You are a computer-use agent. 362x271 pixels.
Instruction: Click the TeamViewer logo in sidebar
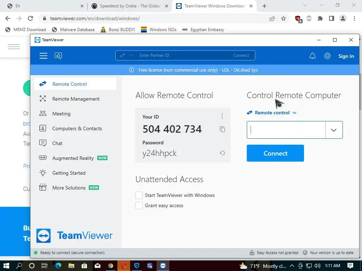point(74,235)
